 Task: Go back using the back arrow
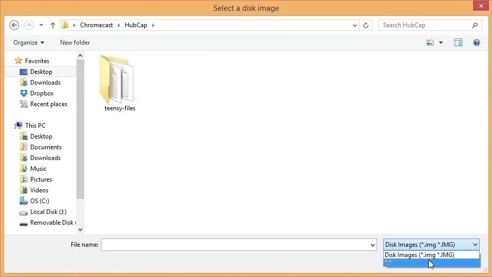14,25
